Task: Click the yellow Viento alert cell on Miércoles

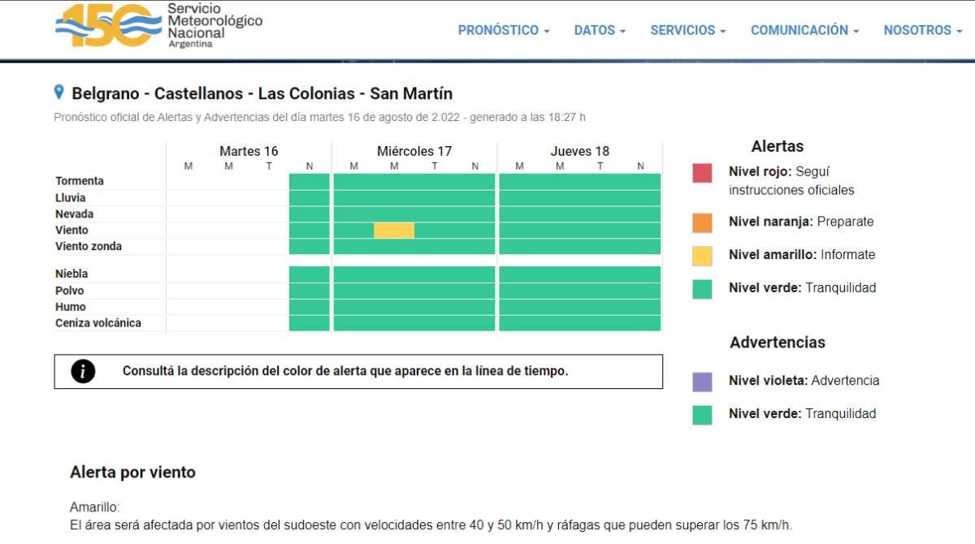Action: click(x=394, y=231)
